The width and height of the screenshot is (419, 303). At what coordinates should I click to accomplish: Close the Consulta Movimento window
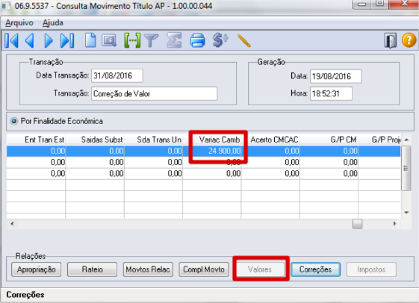pos(404,4)
